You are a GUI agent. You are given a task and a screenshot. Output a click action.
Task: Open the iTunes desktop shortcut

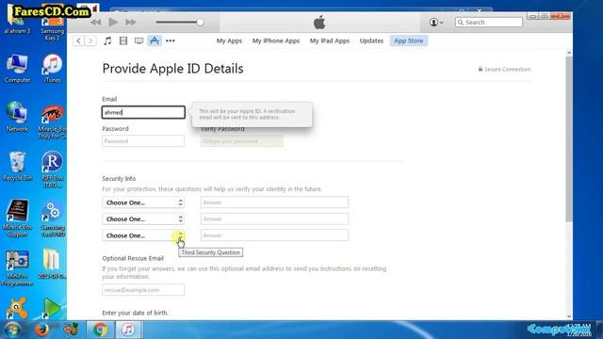click(53, 69)
